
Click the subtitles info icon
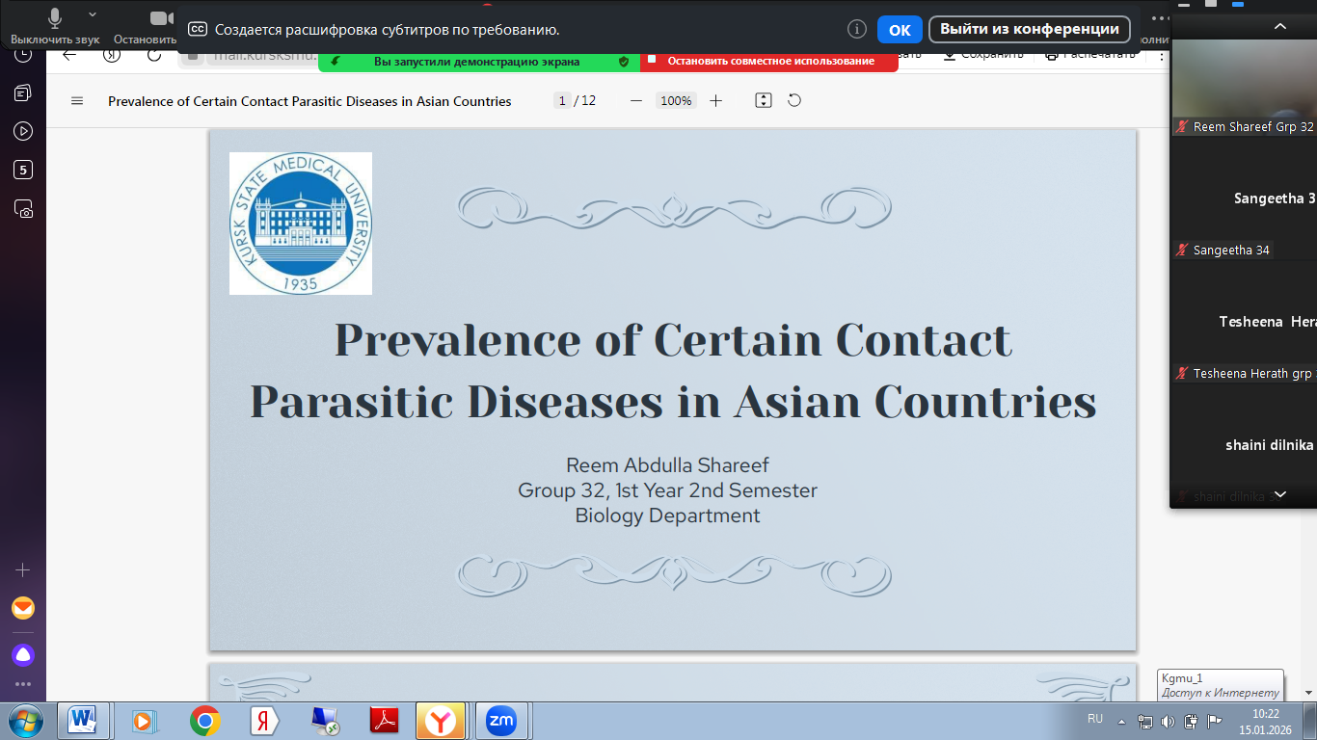coord(856,30)
